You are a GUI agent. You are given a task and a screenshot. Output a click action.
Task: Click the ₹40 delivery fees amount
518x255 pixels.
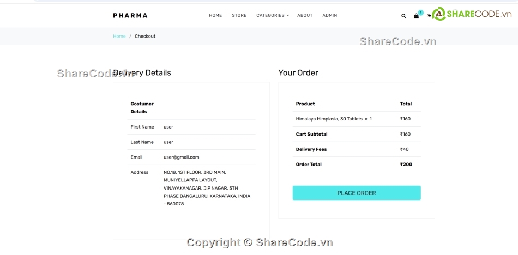pyautogui.click(x=404, y=149)
